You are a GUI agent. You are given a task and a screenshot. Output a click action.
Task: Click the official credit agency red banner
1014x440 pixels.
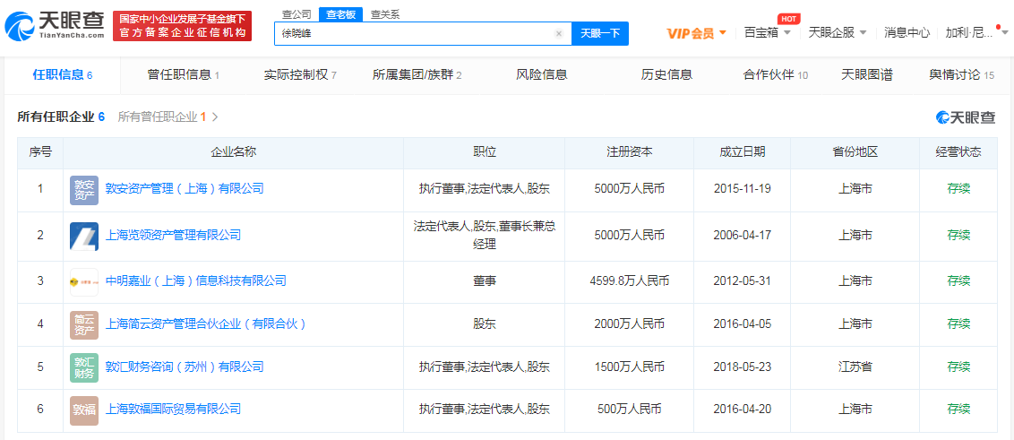point(183,26)
